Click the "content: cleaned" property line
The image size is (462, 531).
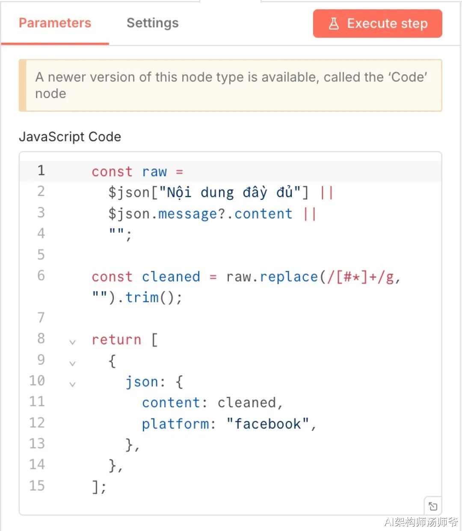(x=211, y=403)
